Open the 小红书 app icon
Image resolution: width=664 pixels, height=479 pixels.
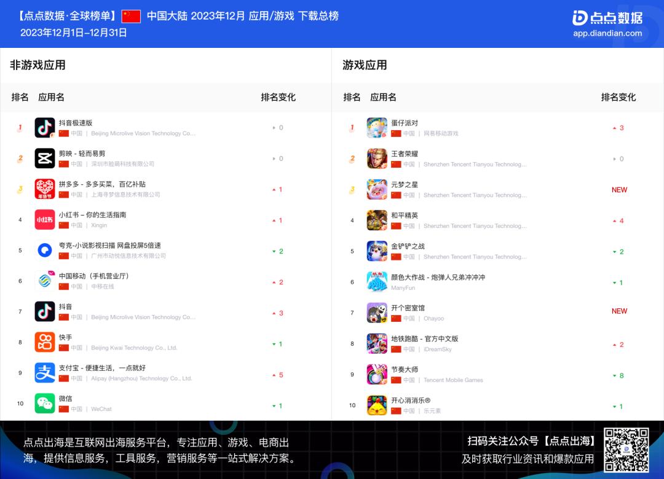point(44,220)
